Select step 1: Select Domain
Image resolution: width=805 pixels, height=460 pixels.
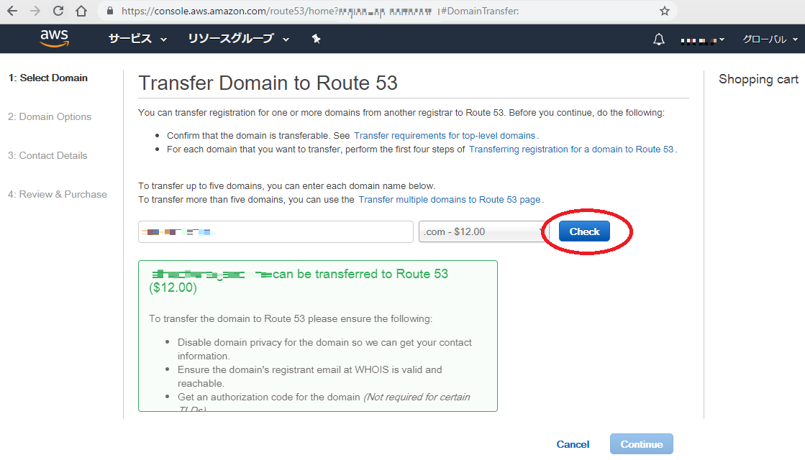[47, 78]
